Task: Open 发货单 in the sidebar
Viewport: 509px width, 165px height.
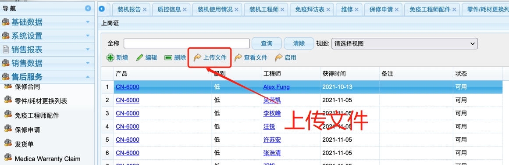Action: click(24, 144)
